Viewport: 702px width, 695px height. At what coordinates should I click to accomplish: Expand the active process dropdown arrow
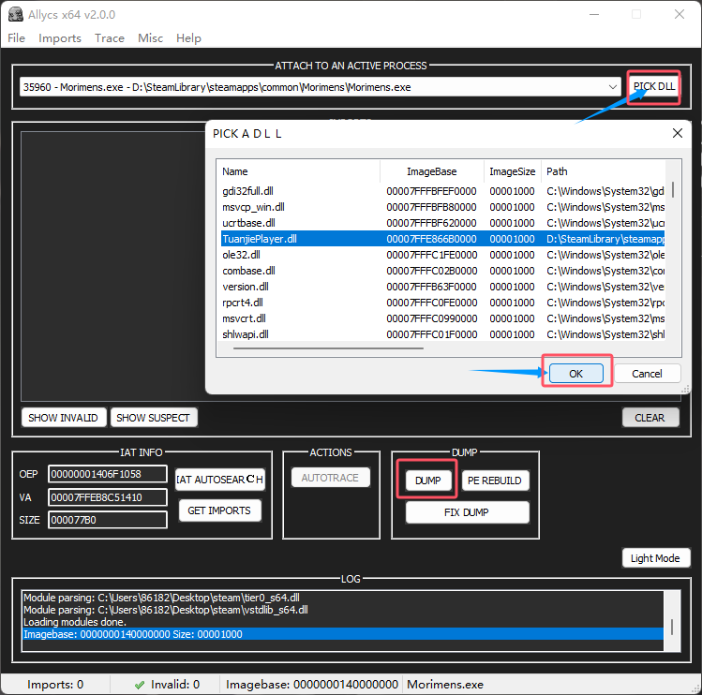click(612, 87)
